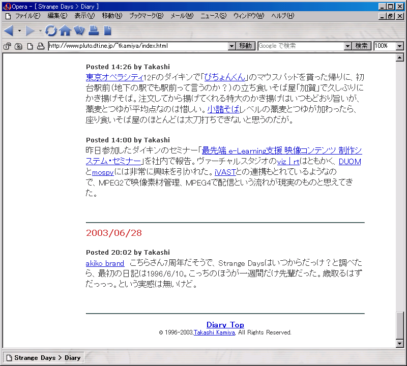Select the Strange Days > Diary page tab
The image size is (407, 366).
(44, 358)
